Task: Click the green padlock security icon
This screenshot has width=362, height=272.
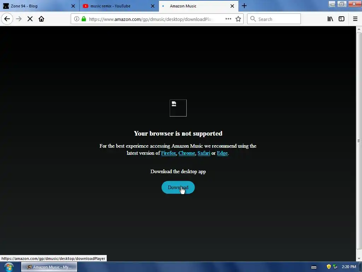Action: (x=84, y=19)
